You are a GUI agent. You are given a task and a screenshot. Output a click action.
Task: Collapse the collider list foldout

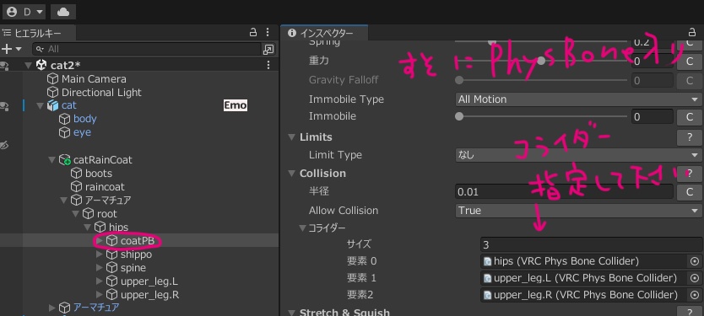coord(303,228)
